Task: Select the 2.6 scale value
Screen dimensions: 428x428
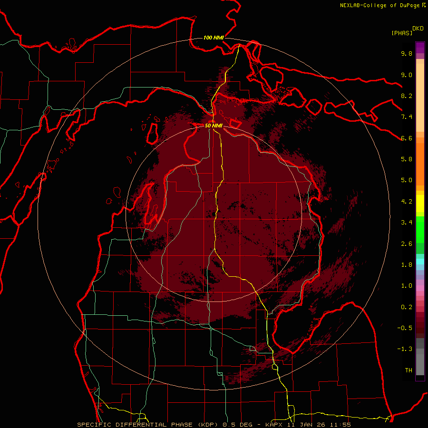Action: [x=407, y=244]
